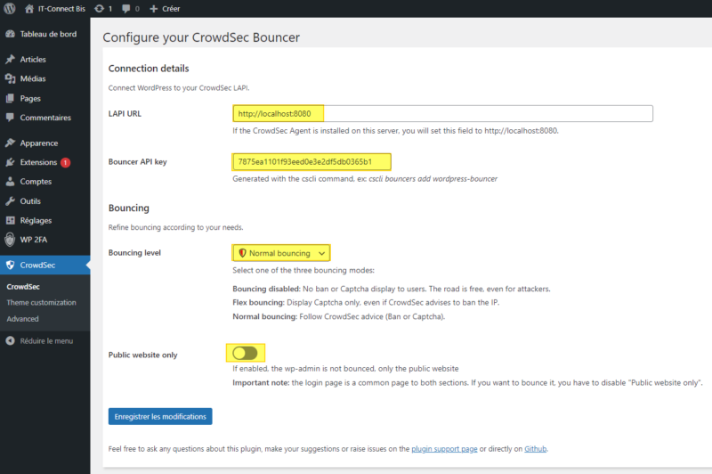Toggle the Public website only switch

[x=245, y=354]
